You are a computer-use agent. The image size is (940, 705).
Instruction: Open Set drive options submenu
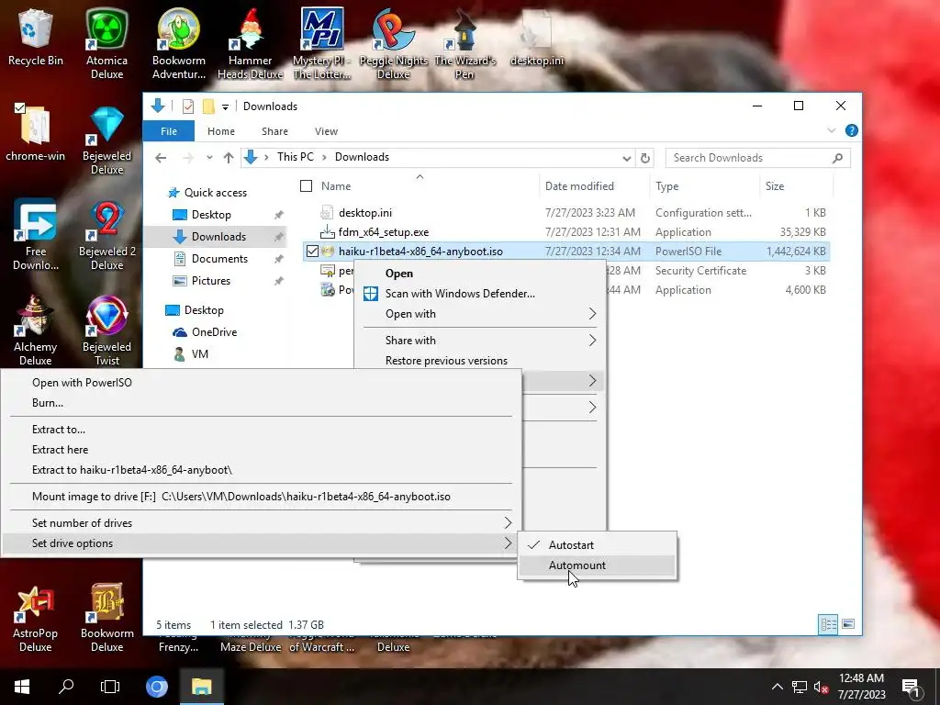262,543
